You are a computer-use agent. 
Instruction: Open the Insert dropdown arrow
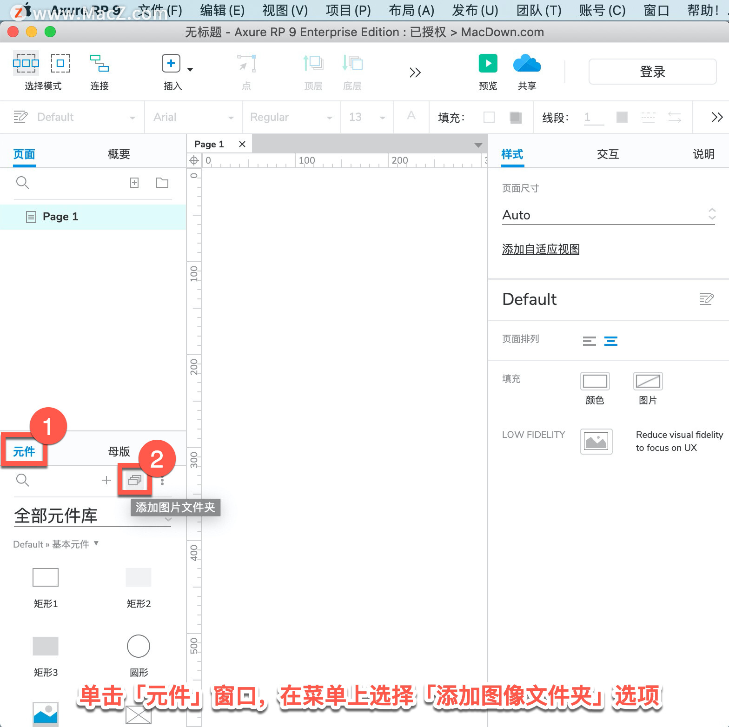[x=190, y=70]
